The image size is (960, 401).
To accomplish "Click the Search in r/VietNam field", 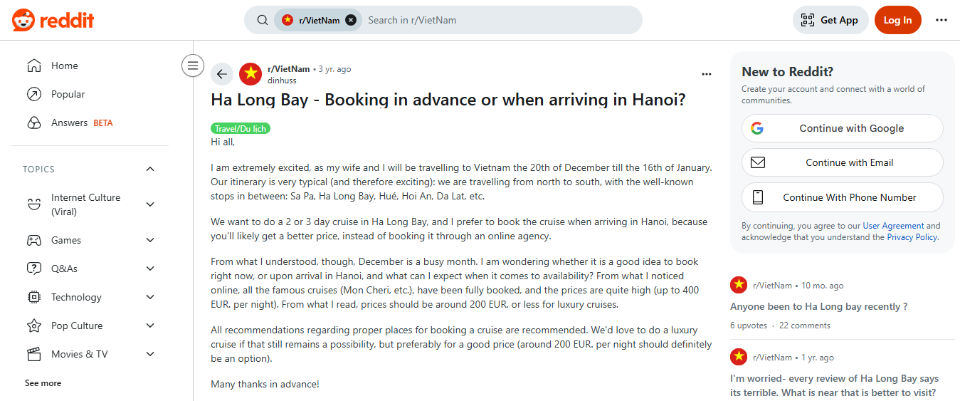I will (x=498, y=20).
